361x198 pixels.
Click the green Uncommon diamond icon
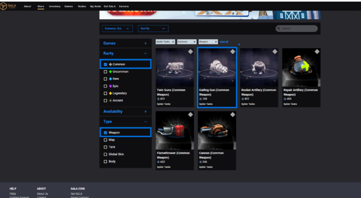110,71
